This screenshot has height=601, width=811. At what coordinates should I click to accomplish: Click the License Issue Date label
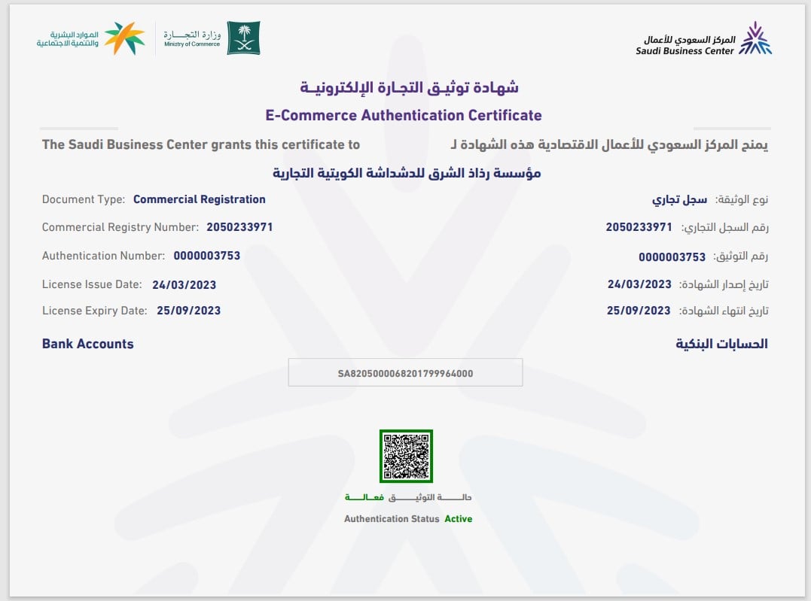pos(92,284)
